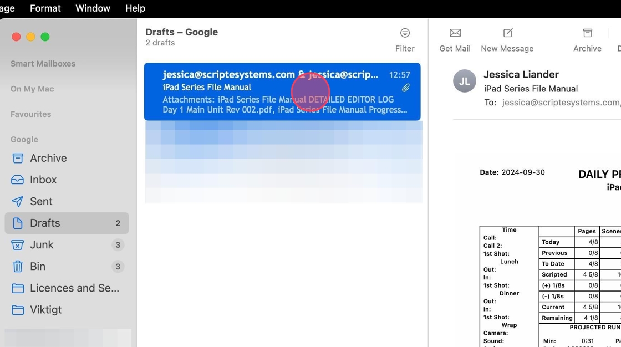
Task: Open the Junk mailbox
Action: click(67, 245)
